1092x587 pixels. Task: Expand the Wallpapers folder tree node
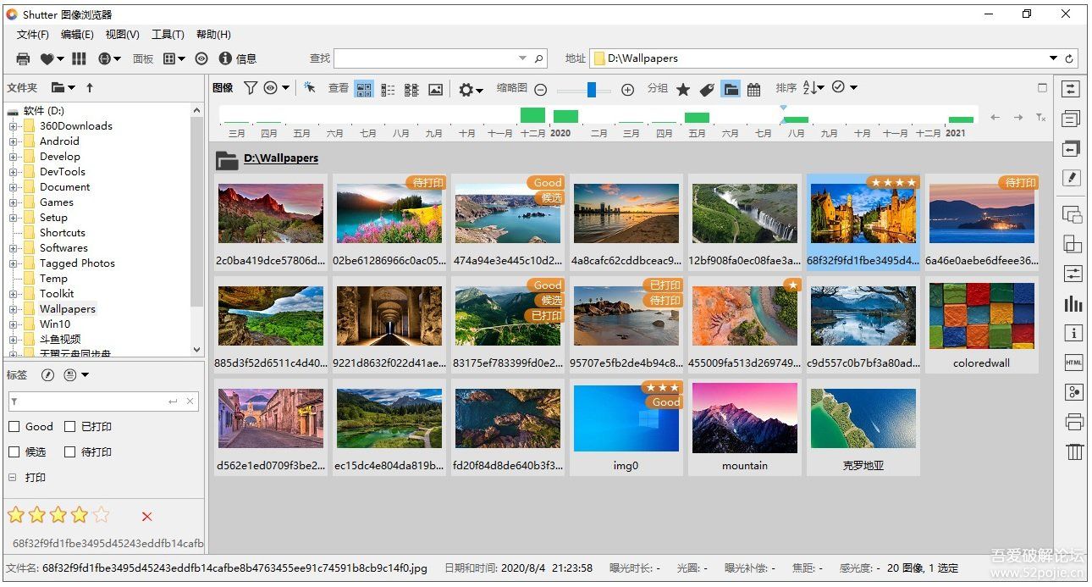pos(14,309)
